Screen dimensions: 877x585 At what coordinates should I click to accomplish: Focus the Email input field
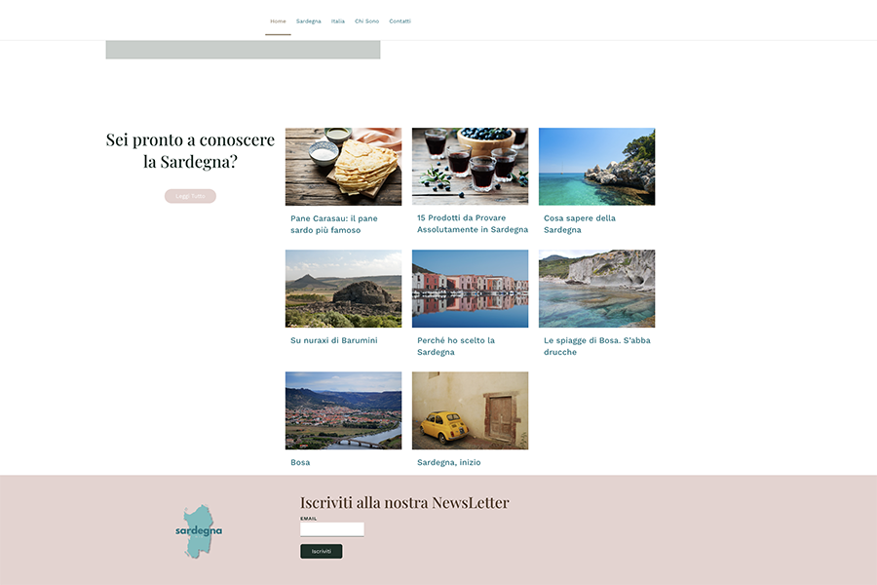pos(332,529)
